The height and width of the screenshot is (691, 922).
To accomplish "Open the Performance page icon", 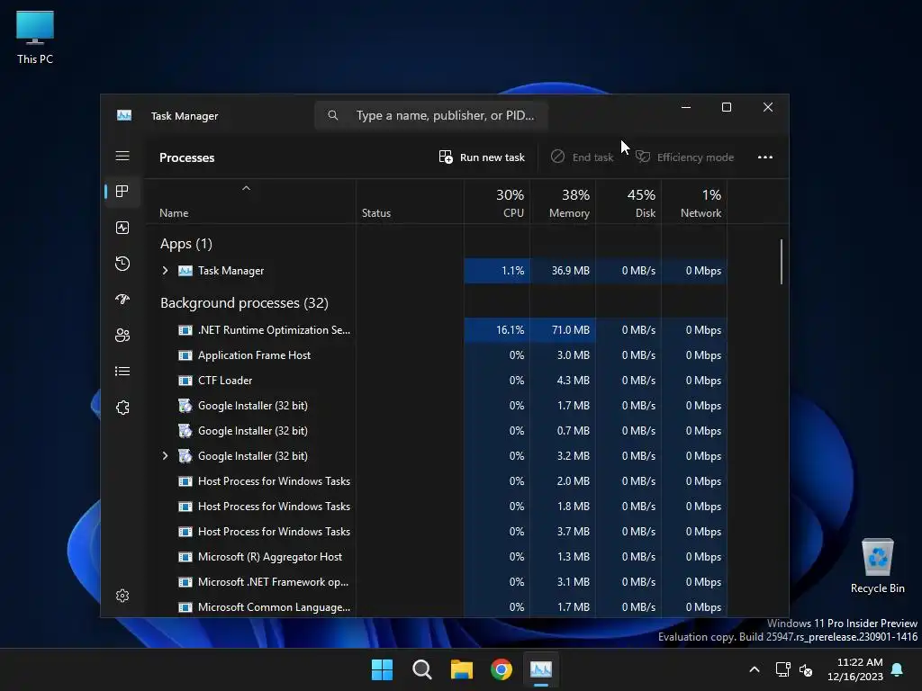I will (x=122, y=228).
